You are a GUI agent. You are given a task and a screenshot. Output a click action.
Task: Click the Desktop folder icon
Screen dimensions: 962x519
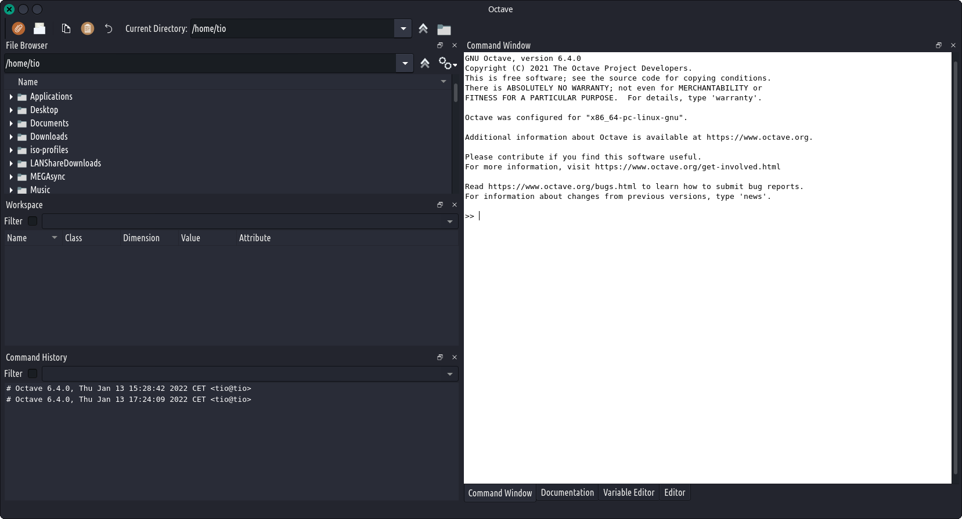(22, 110)
